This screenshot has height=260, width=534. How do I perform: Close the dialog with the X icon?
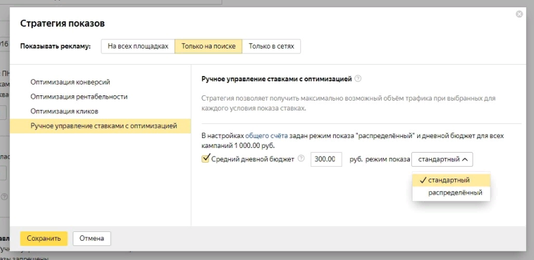(519, 14)
